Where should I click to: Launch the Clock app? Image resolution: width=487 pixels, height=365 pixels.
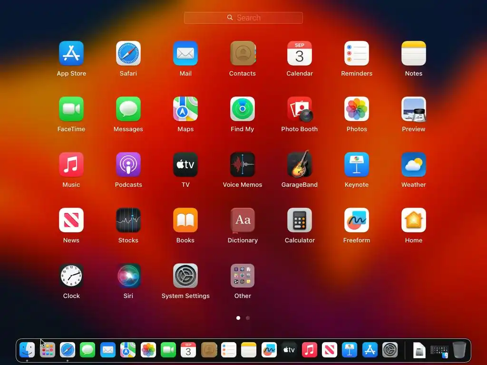pyautogui.click(x=71, y=276)
